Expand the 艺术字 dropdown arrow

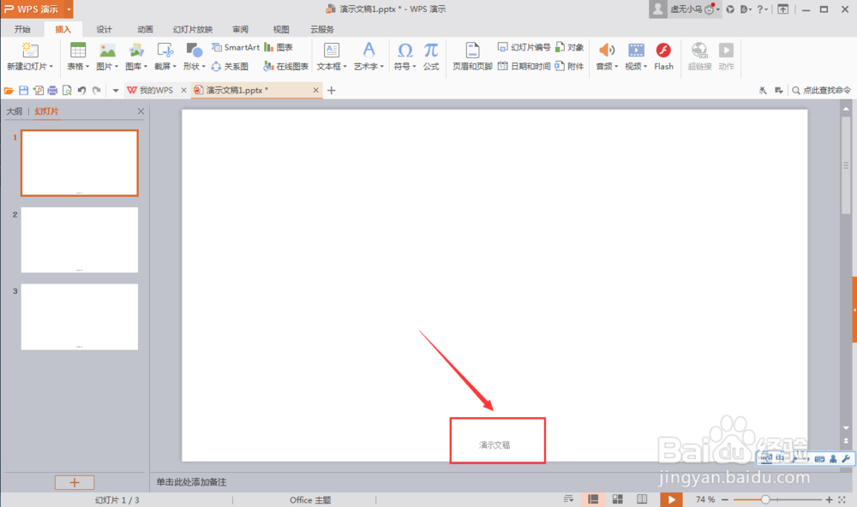tap(382, 67)
